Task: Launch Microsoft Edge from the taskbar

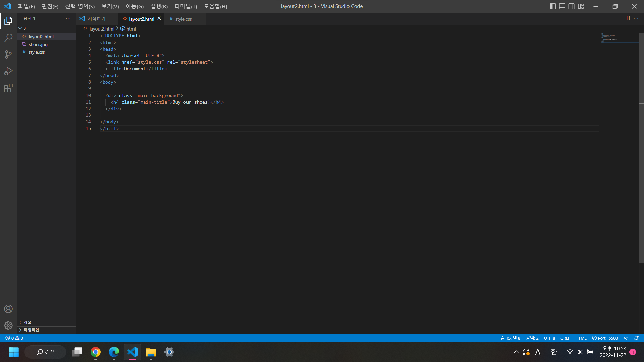Action: tap(114, 352)
